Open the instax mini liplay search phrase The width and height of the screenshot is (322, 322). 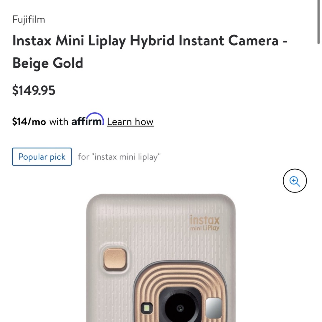[x=119, y=157]
